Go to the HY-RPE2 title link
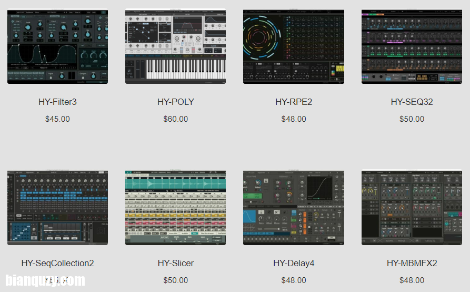Viewport: 470px width, 292px height. pos(294,102)
